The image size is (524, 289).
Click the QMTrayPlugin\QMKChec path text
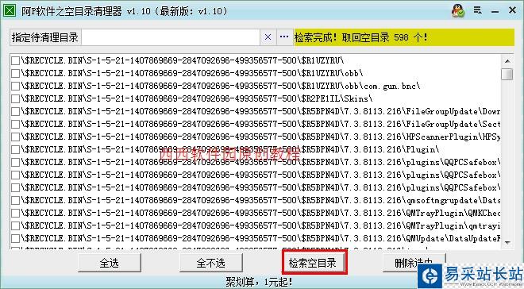(x=260, y=213)
